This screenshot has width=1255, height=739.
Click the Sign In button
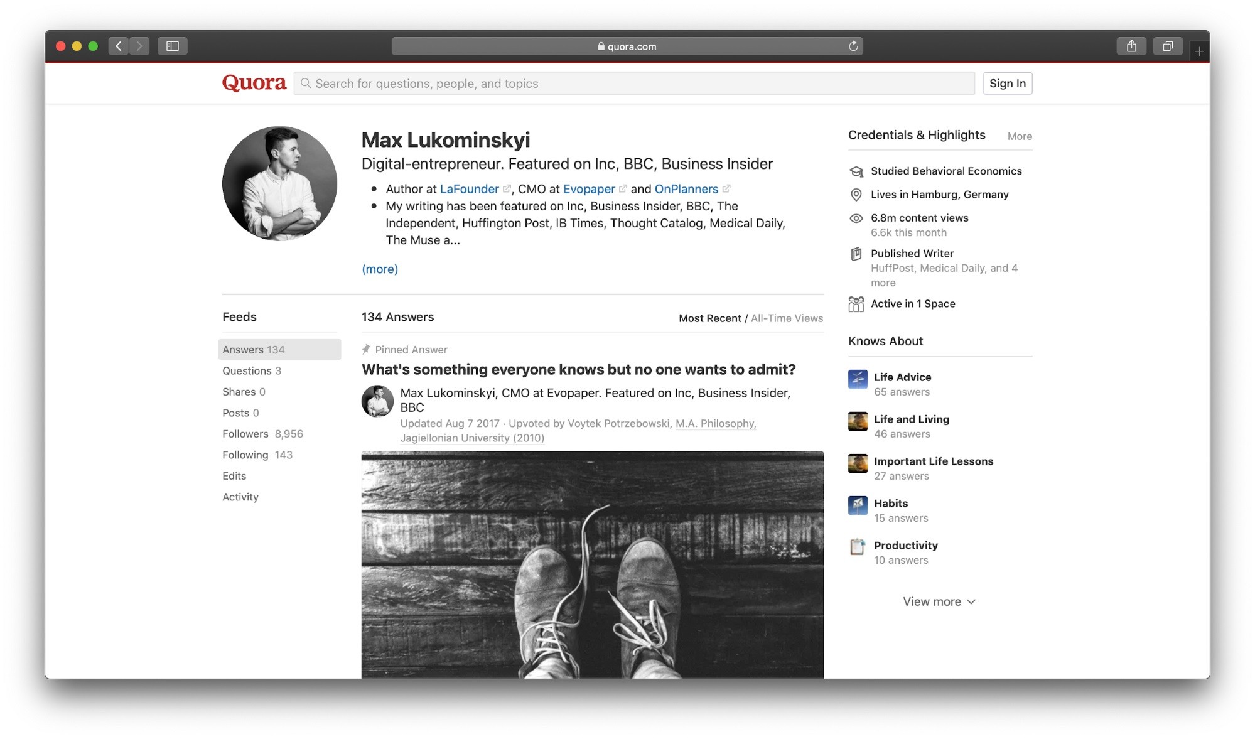[x=1007, y=83]
